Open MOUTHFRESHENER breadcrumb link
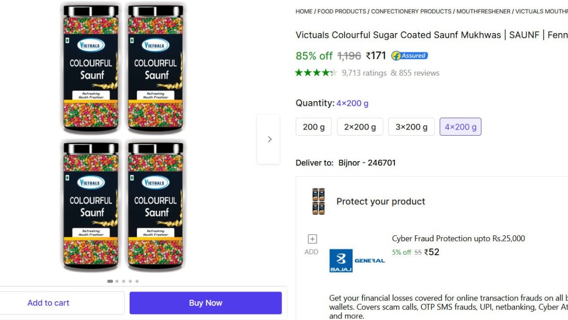Image resolution: width=568 pixels, height=320 pixels. (x=483, y=11)
